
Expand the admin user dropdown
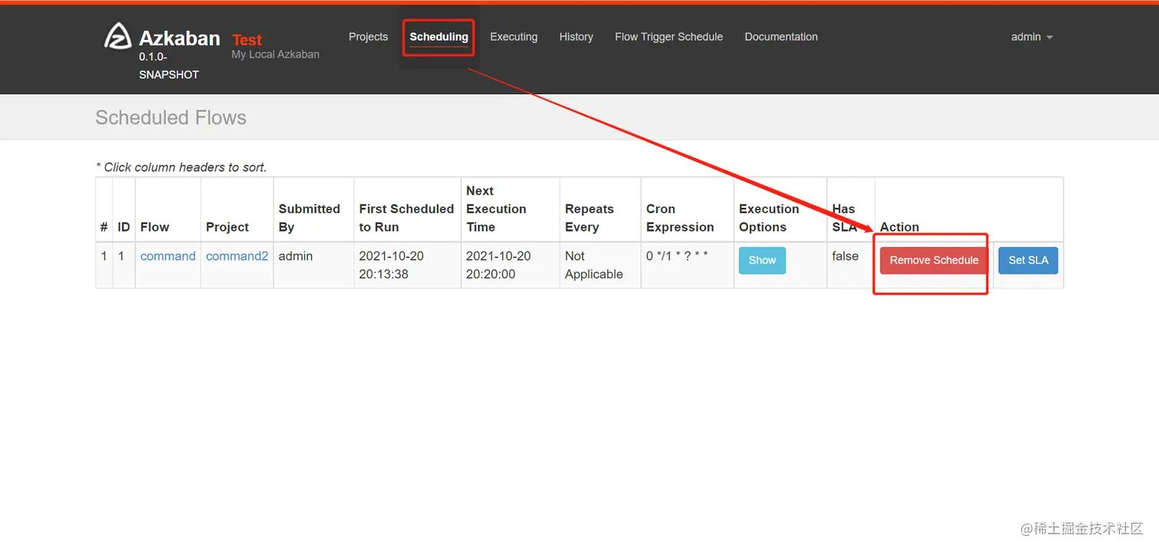[1032, 37]
